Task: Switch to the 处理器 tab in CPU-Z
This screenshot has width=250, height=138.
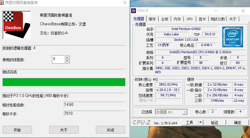Action: 139,19
